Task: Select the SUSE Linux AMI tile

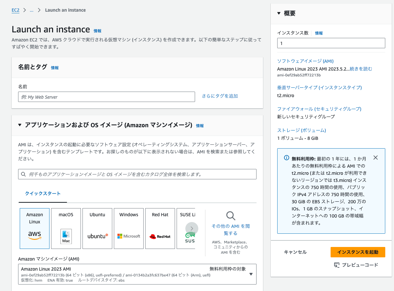Action: click(186, 229)
